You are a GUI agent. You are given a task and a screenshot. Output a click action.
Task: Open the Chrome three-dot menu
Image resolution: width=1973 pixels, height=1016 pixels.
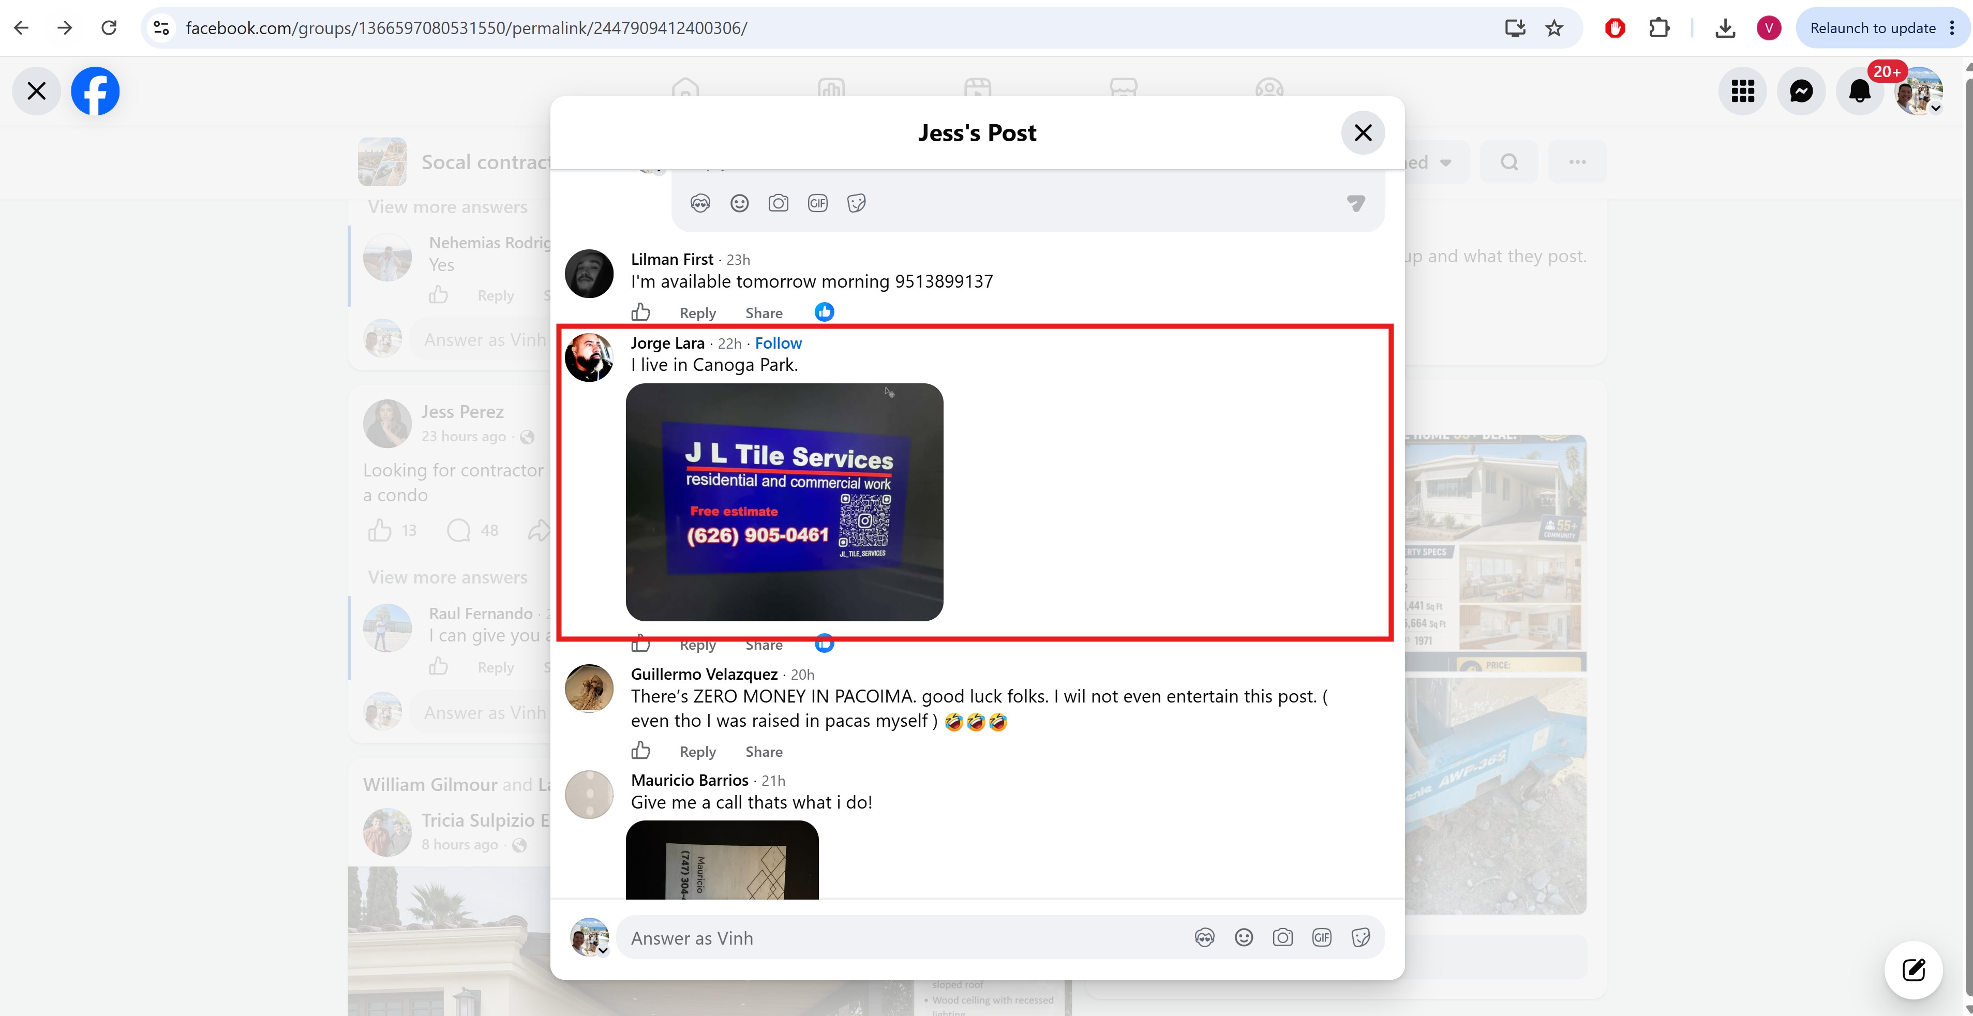pyautogui.click(x=1952, y=28)
